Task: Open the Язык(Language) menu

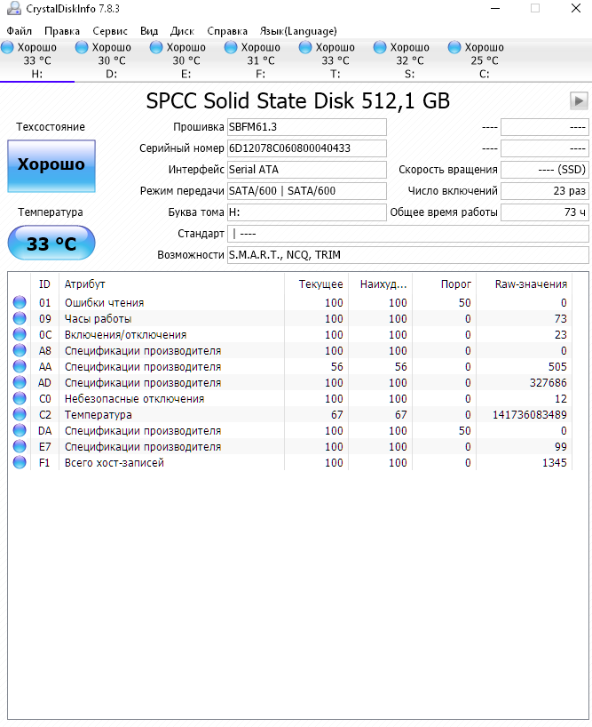Action: (x=298, y=30)
